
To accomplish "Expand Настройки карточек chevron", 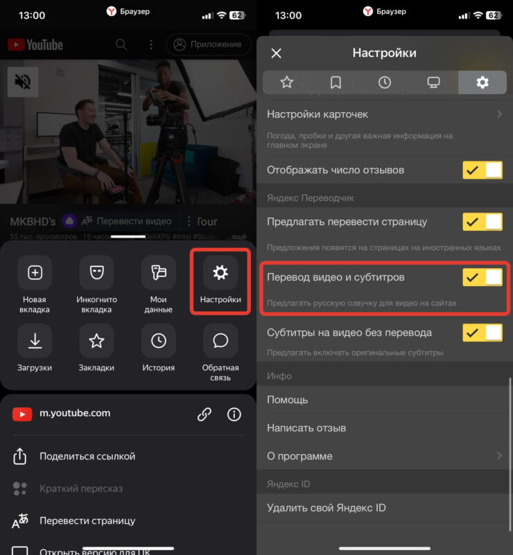I will (499, 114).
